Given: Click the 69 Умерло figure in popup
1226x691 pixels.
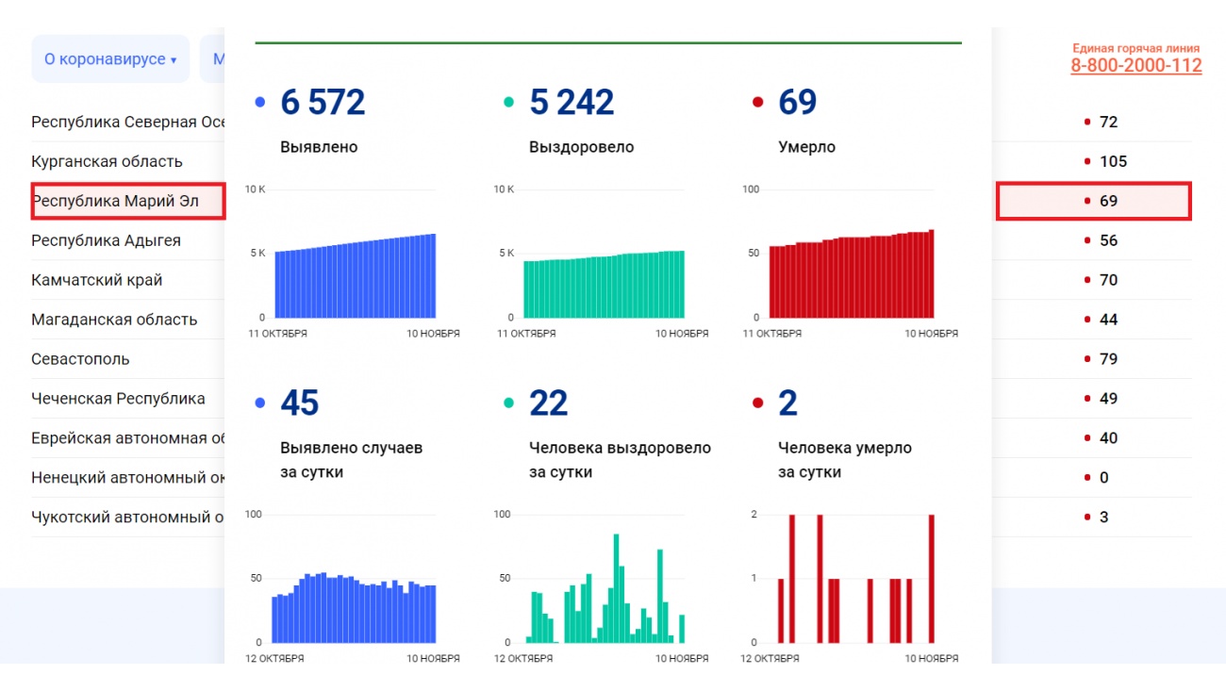Looking at the screenshot, I should [798, 102].
